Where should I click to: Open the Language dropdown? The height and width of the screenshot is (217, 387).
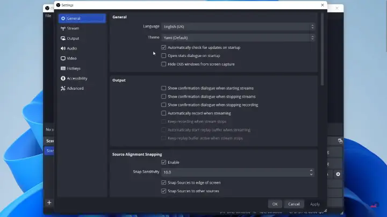click(238, 27)
